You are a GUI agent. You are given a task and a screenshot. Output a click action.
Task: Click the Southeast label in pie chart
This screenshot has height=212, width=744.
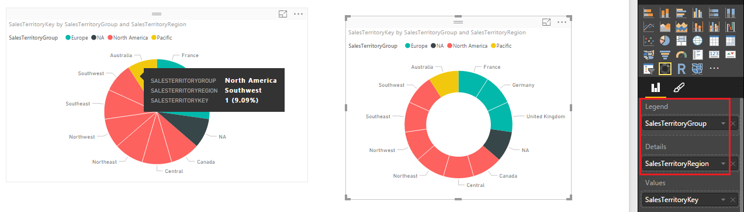(78, 104)
